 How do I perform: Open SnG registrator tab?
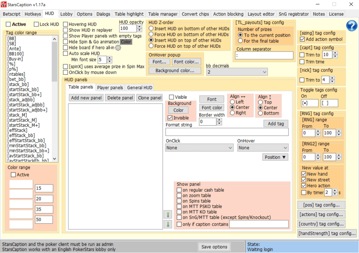[293, 14]
